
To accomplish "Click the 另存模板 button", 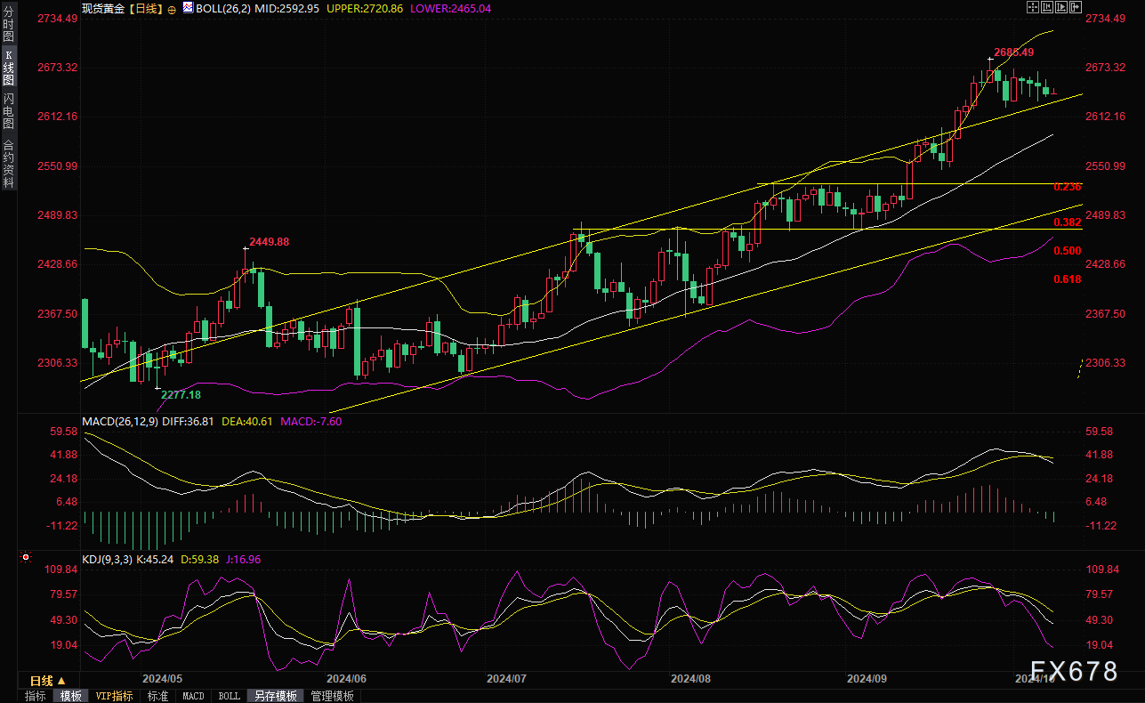I will 275,696.
